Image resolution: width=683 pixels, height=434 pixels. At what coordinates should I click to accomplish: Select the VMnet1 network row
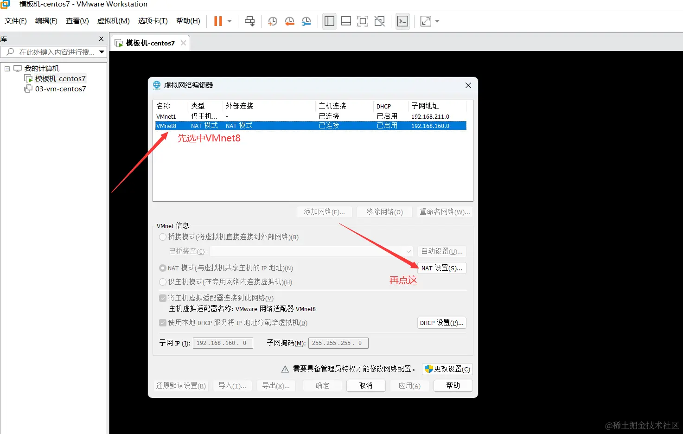(311, 116)
